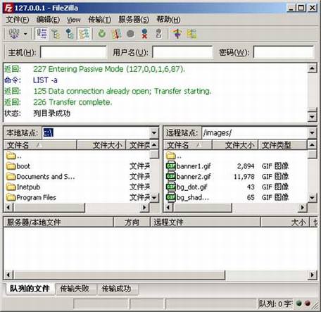The height and width of the screenshot is (312, 321).
Task: Toggle the local directory tree view
Action: tap(56, 34)
